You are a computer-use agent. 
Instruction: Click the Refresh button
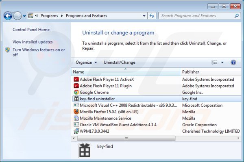[152, 16]
